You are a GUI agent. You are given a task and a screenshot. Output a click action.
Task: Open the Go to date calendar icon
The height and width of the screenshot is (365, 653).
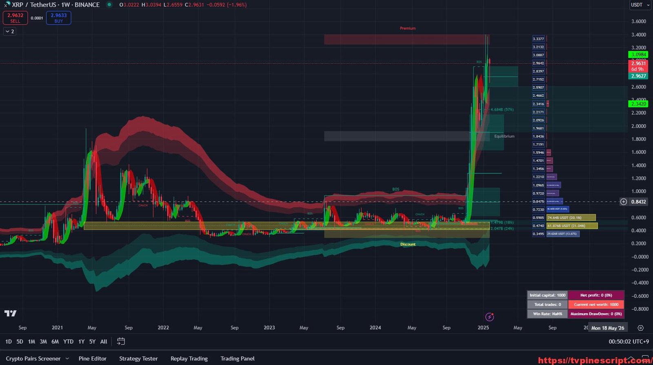[121, 341]
